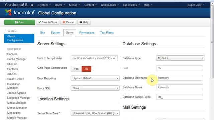The height and width of the screenshot is (120, 214).
Task: Click Your Joomla! Site title link
Action: coord(17,5)
